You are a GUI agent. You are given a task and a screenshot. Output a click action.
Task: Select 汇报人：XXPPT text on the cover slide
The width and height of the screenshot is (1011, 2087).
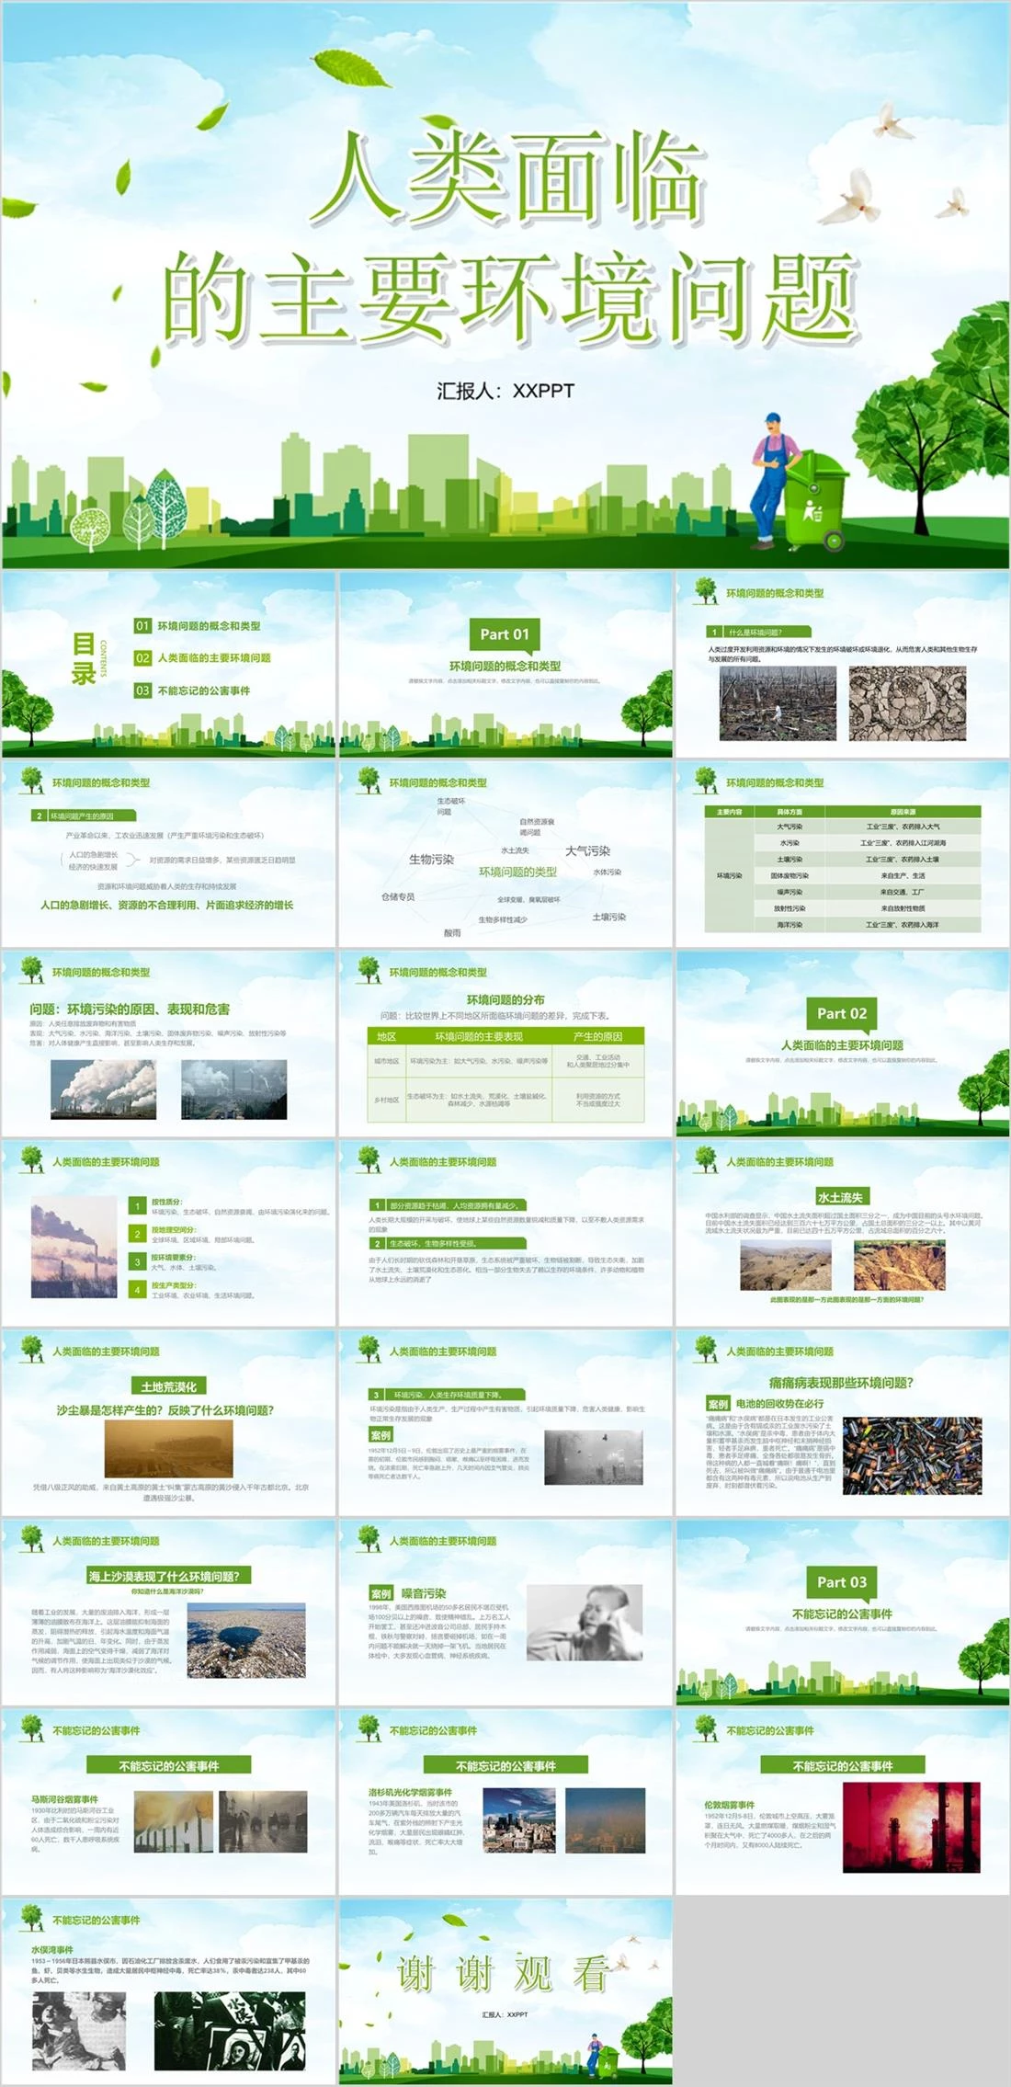(x=505, y=391)
